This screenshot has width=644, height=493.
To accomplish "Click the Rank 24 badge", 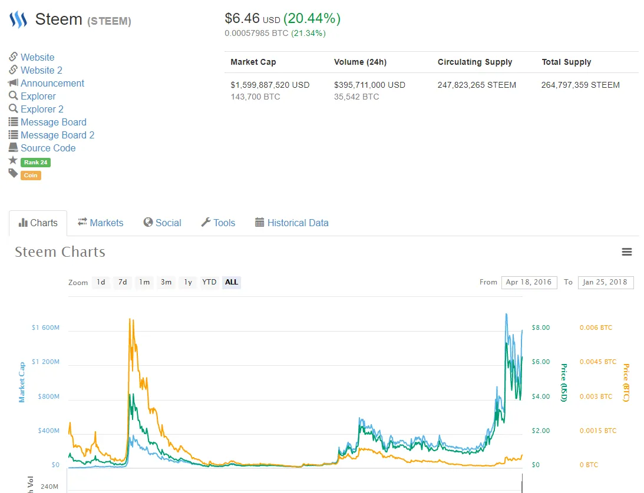I will point(36,163).
